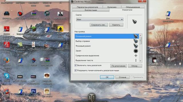Click pointer list scrollbar down arrow
The height and width of the screenshot is (102, 183).
tap(140, 61)
